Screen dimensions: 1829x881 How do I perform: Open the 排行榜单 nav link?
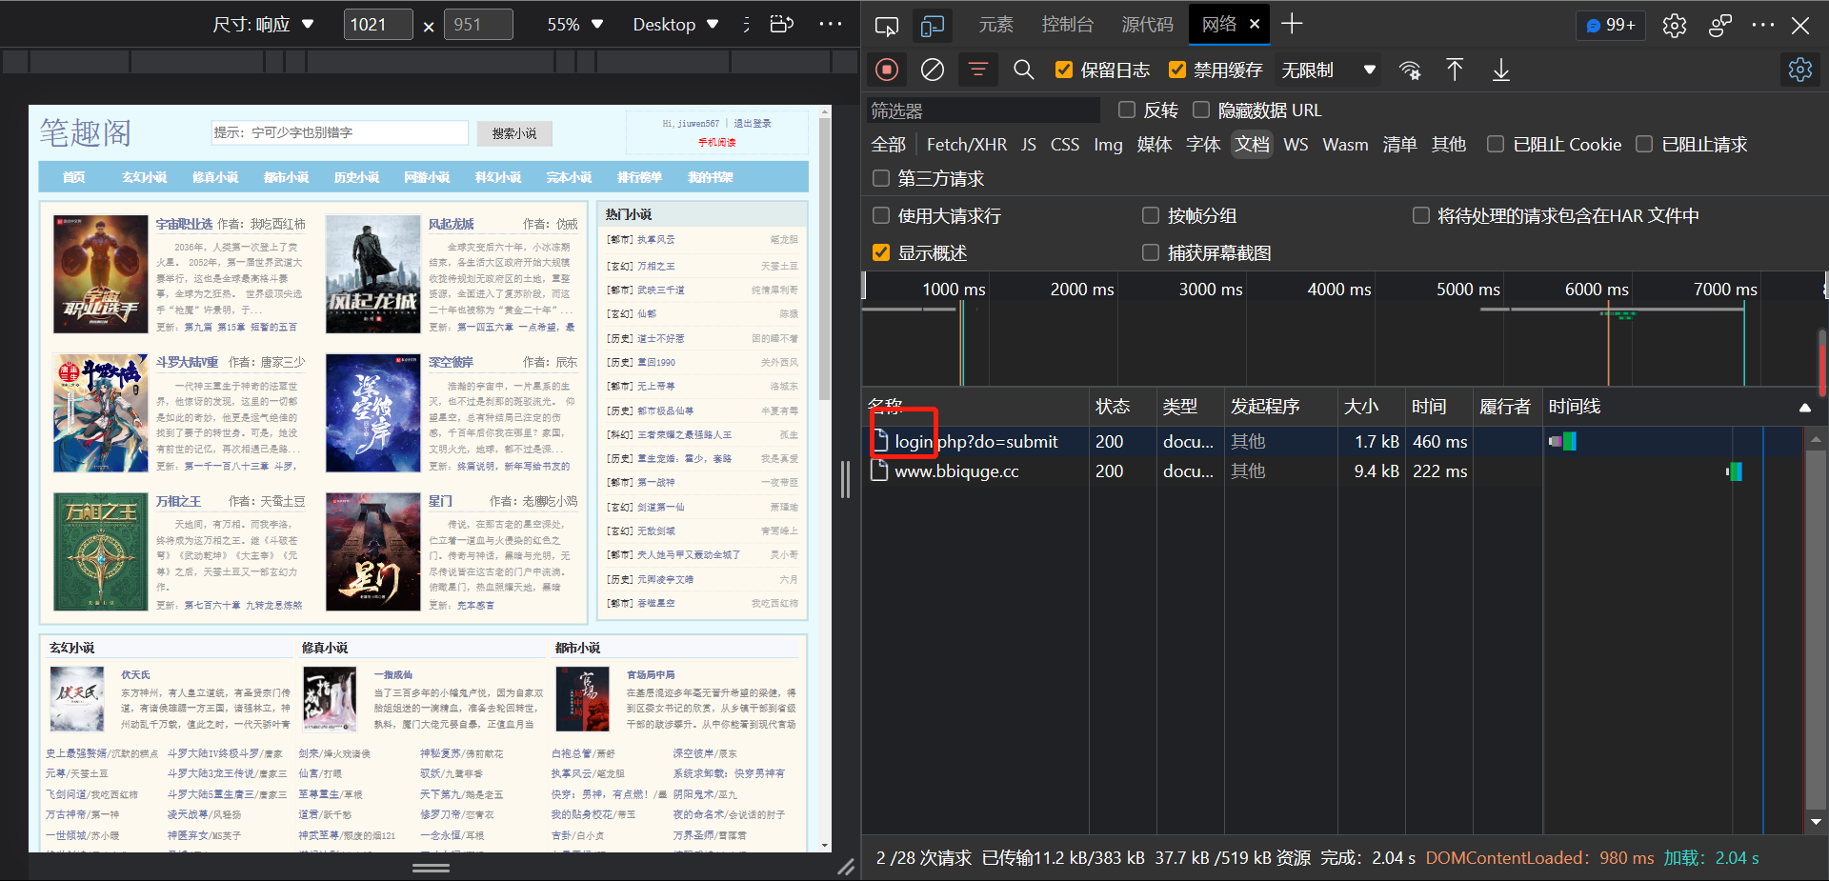coord(639,177)
